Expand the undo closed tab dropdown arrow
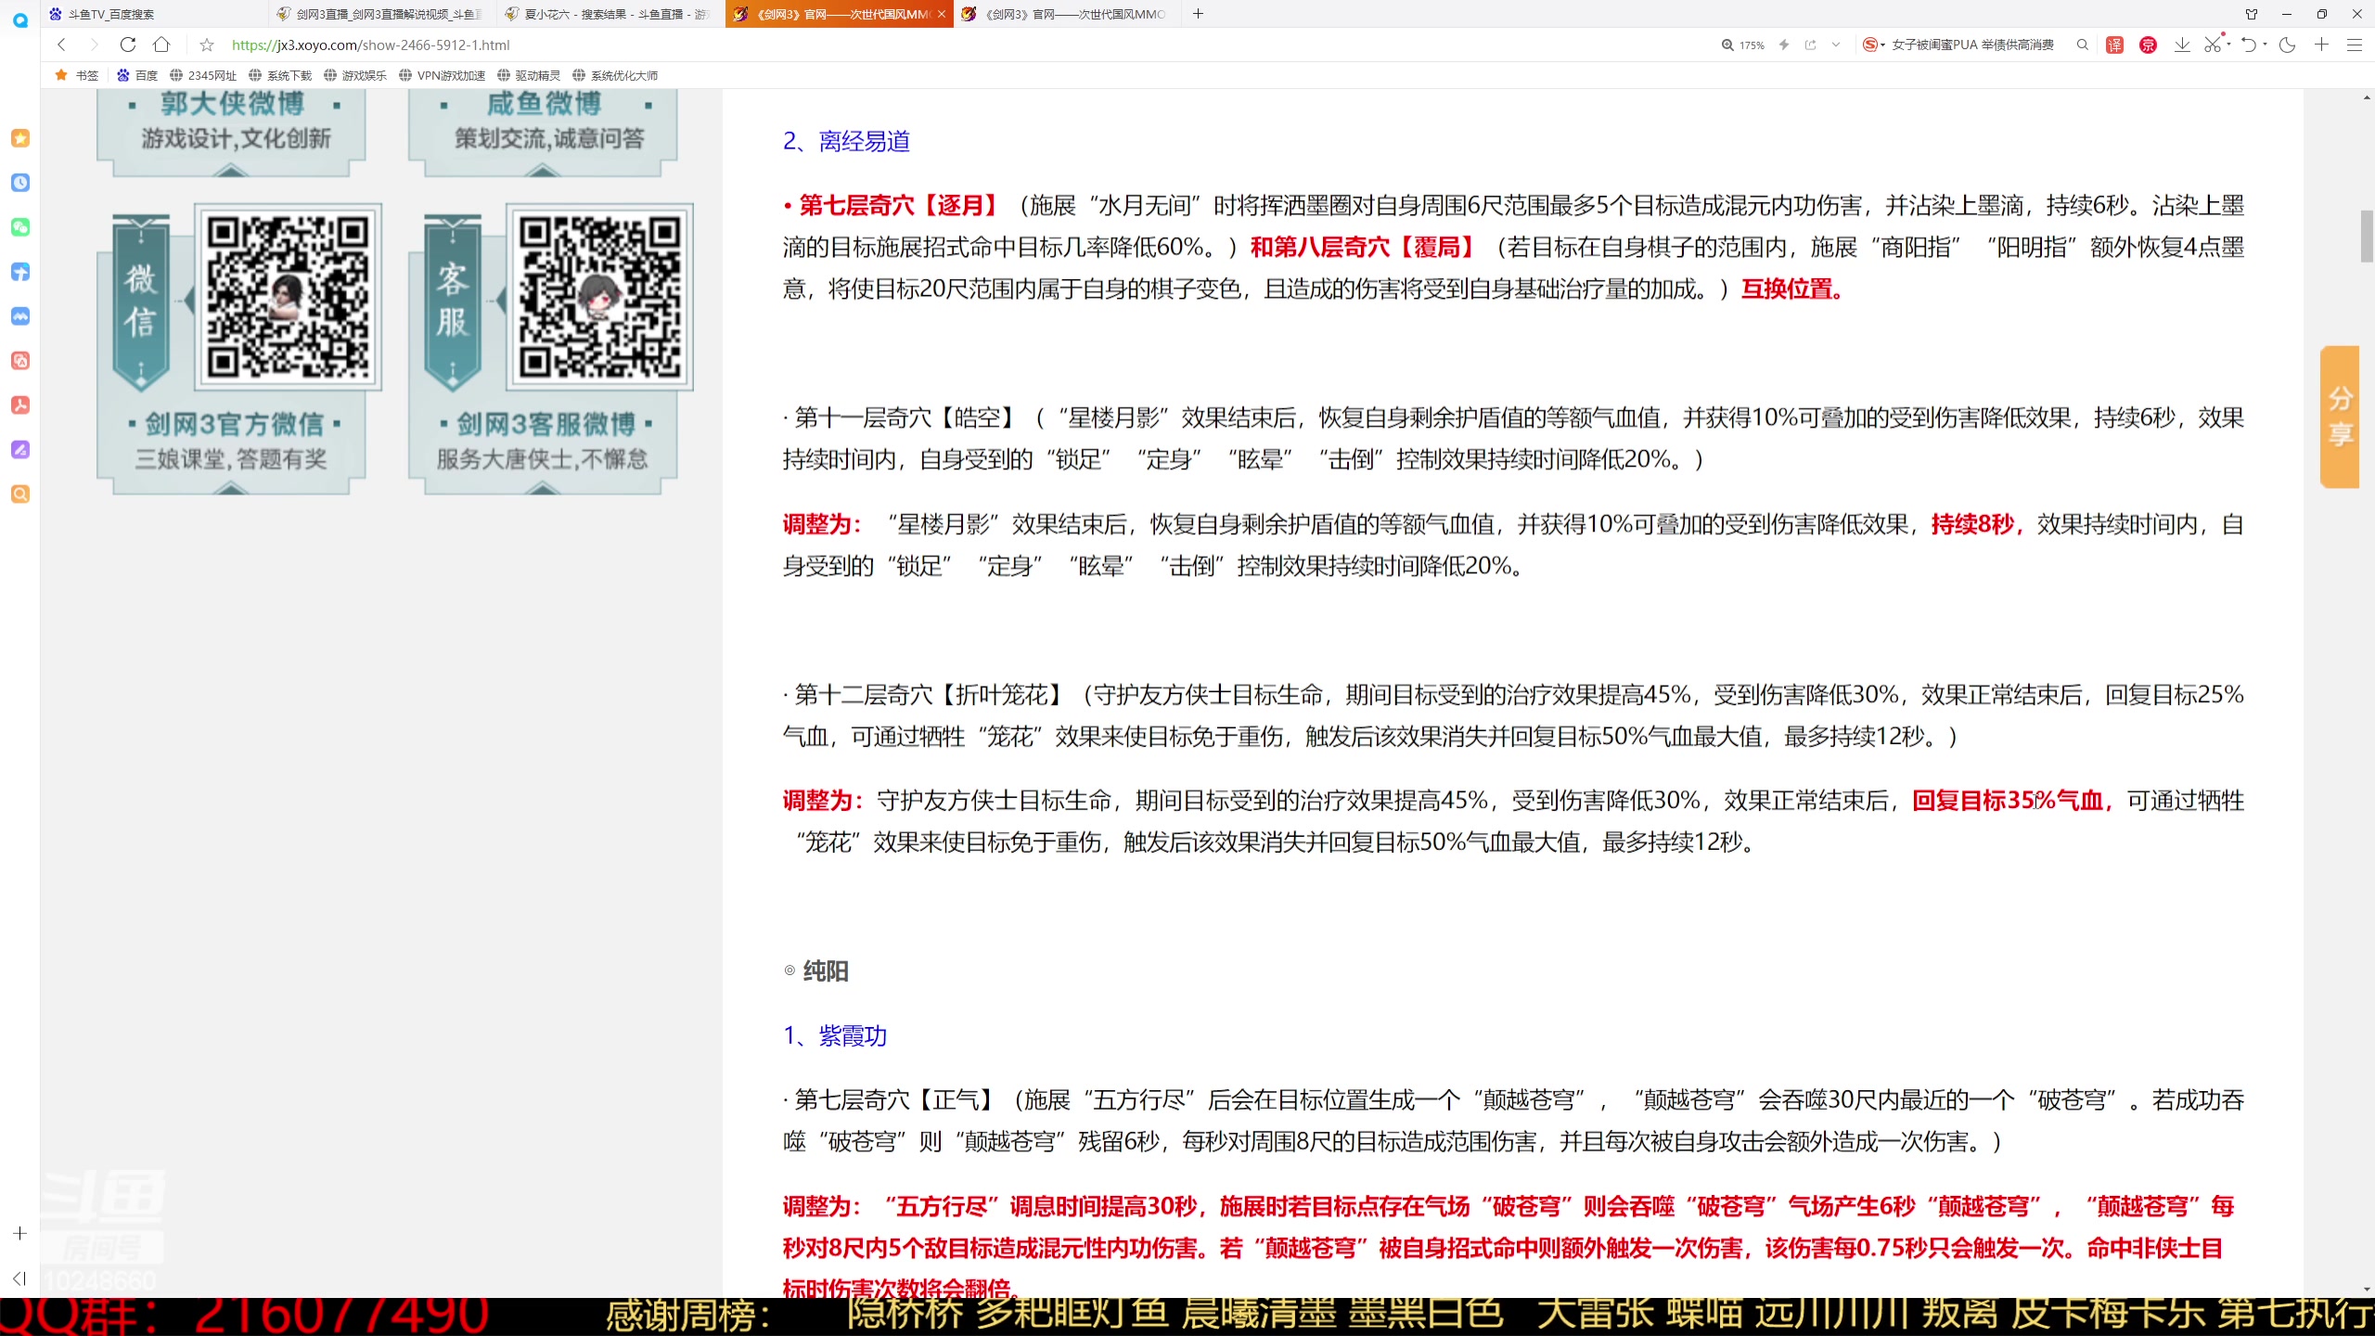The image size is (2375, 1336). (2265, 45)
